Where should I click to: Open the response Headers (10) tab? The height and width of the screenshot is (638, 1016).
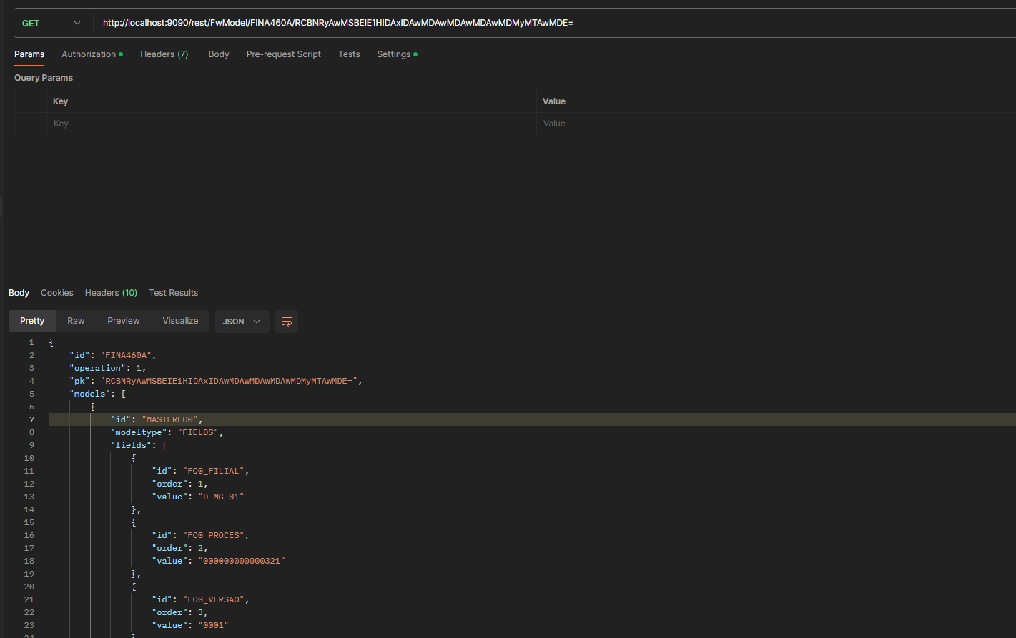pos(111,293)
